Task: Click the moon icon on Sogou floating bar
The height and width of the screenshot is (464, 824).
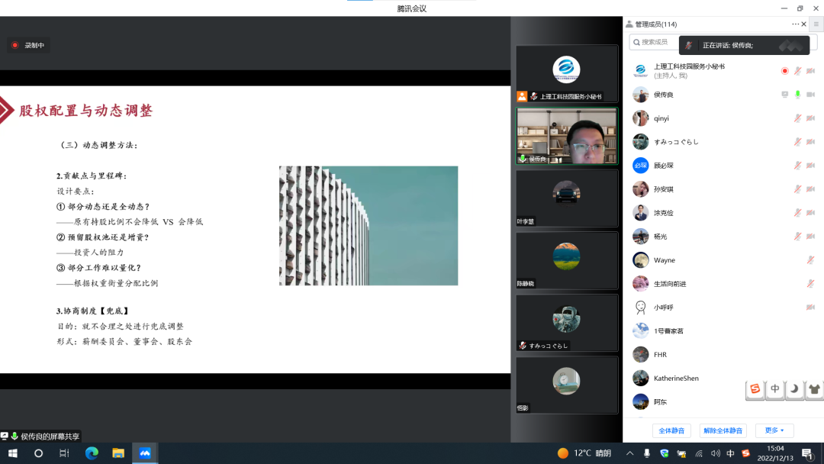Action: (x=794, y=389)
